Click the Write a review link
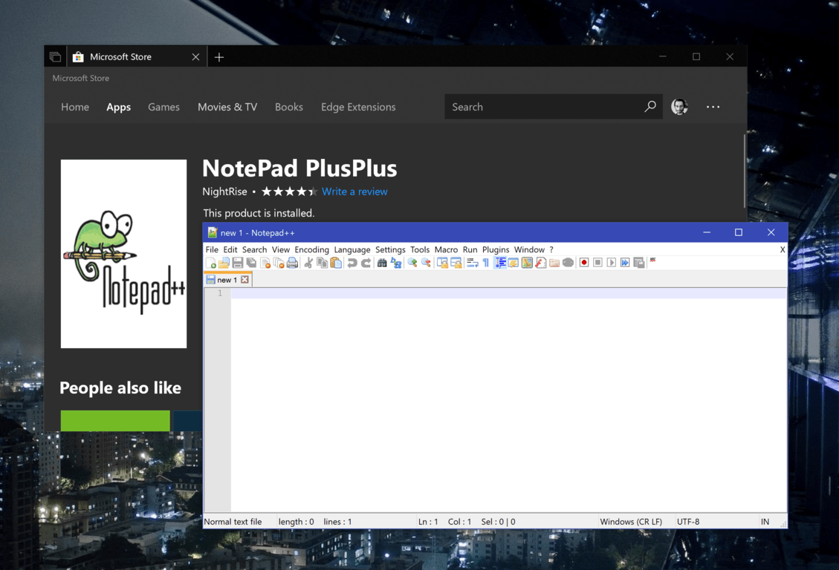Viewport: 839px width, 570px height. (x=354, y=191)
